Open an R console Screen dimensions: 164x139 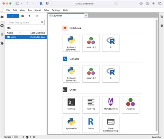coord(111,74)
